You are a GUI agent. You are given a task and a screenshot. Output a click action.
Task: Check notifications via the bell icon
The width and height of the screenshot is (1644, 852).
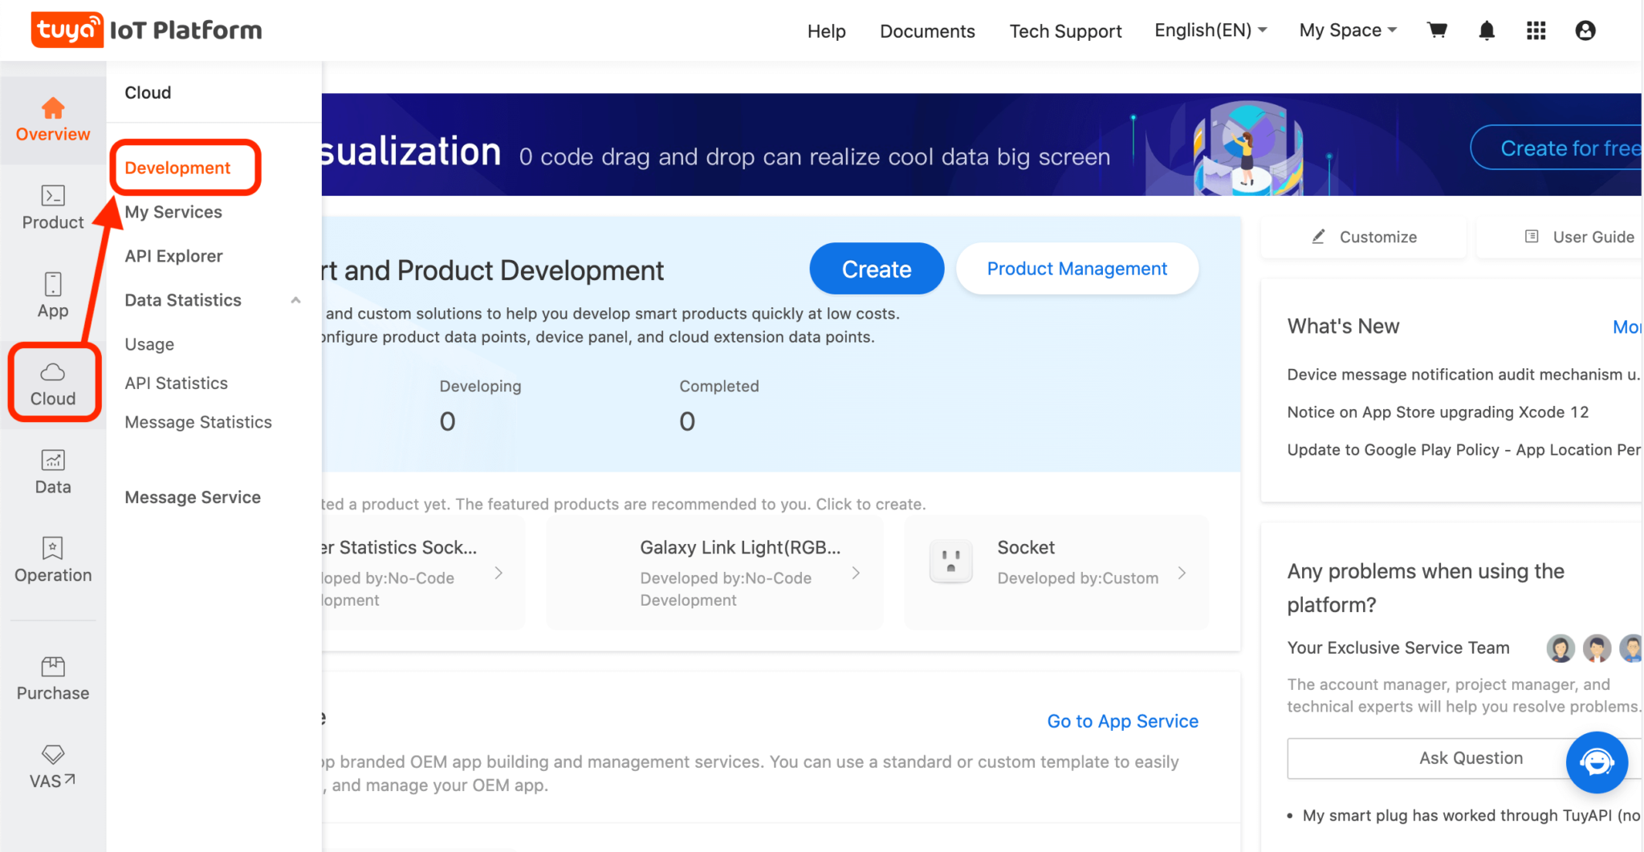[x=1486, y=30]
